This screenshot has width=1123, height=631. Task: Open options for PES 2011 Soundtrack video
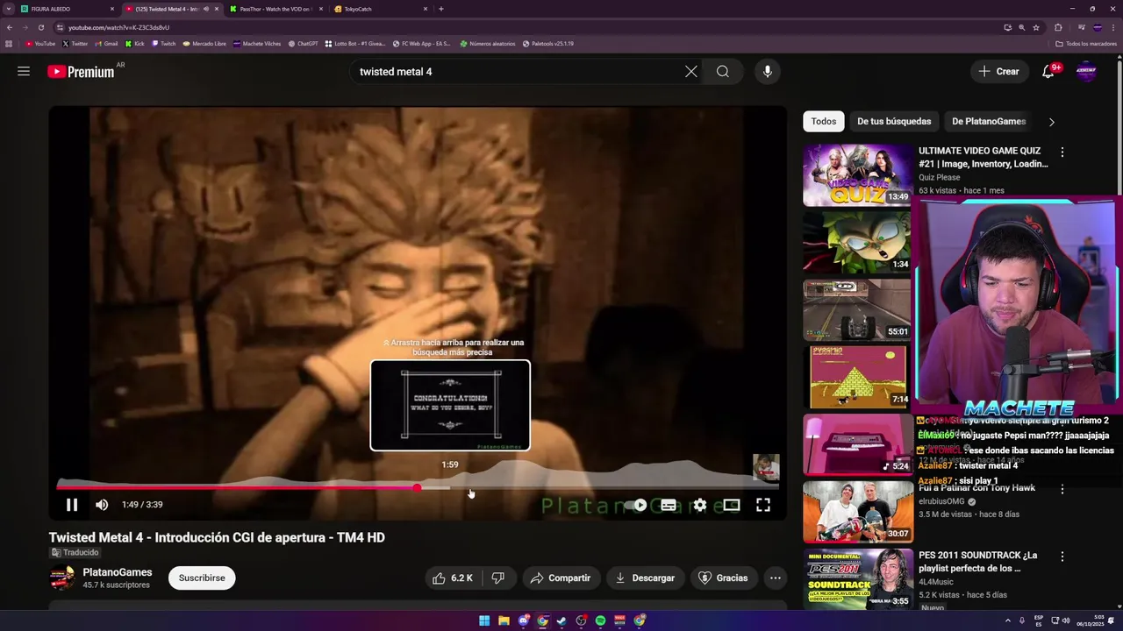point(1062,557)
